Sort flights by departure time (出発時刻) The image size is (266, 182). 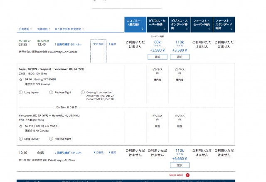[25, 29]
